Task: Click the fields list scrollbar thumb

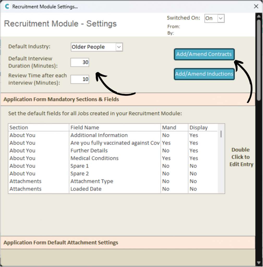Action: coord(221,134)
